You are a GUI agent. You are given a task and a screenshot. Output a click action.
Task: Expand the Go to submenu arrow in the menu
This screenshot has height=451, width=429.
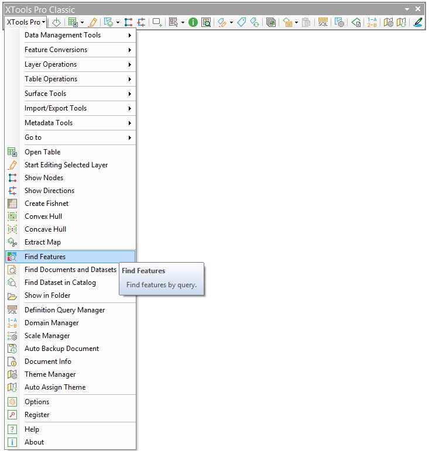pos(130,138)
